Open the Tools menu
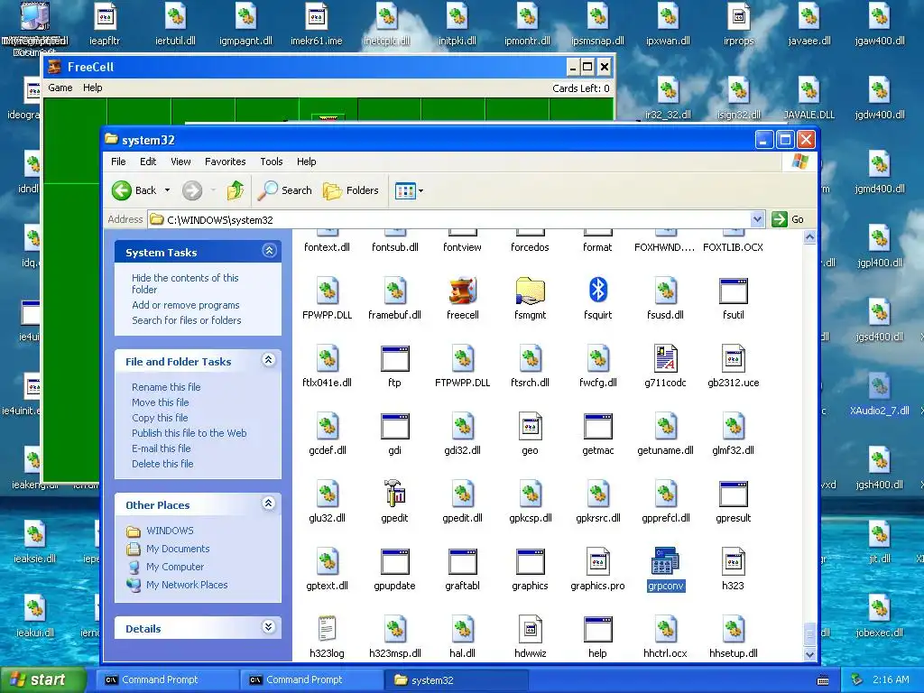Viewport: 924px width, 693px height. pyautogui.click(x=271, y=162)
